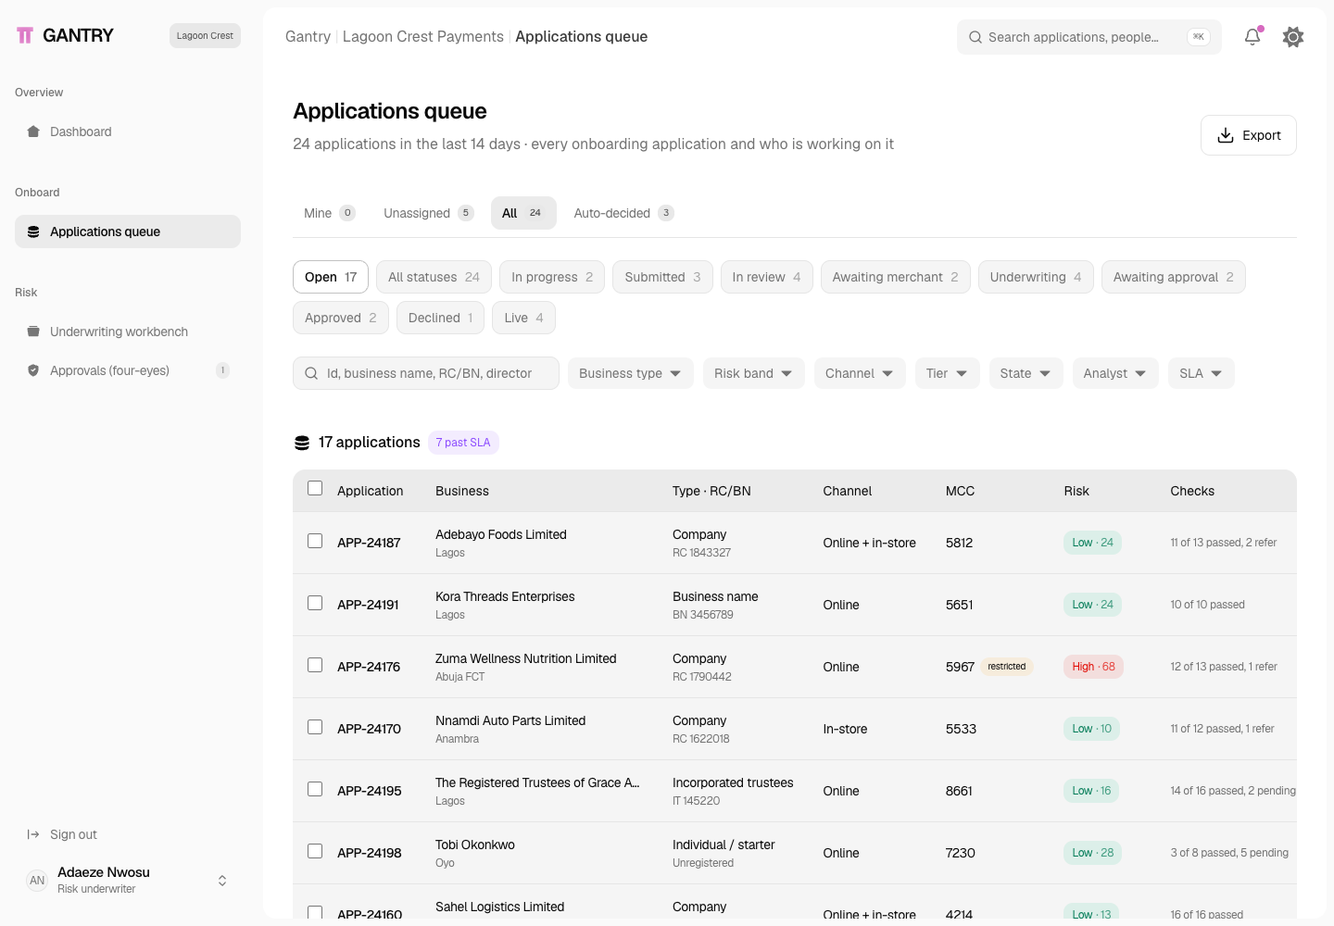Switch to the Mine tab
The width and height of the screenshot is (1334, 926).
330,213
